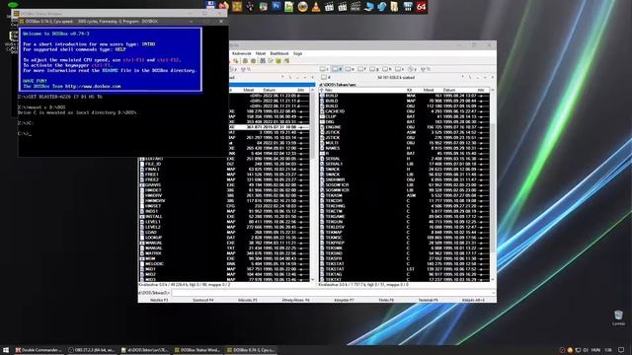Select TEKMAP file in right panel

(404, 233)
